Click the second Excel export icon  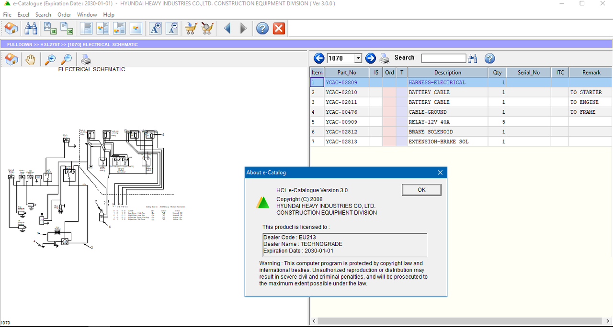(67, 29)
